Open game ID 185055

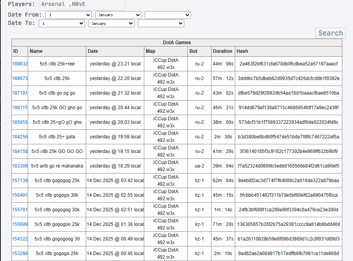20,122
